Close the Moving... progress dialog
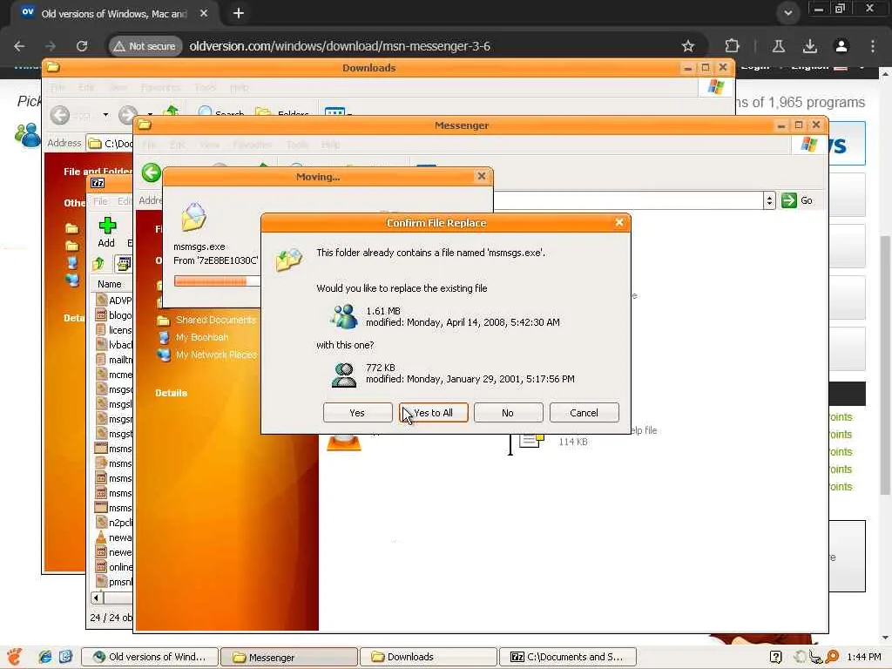The height and width of the screenshot is (669, 892). click(x=481, y=176)
